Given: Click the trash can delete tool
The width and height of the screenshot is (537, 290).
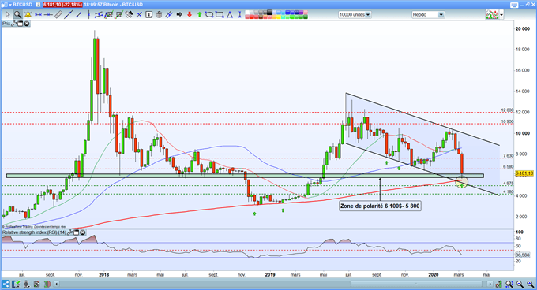Looking at the screenshot, I should point(160,15).
